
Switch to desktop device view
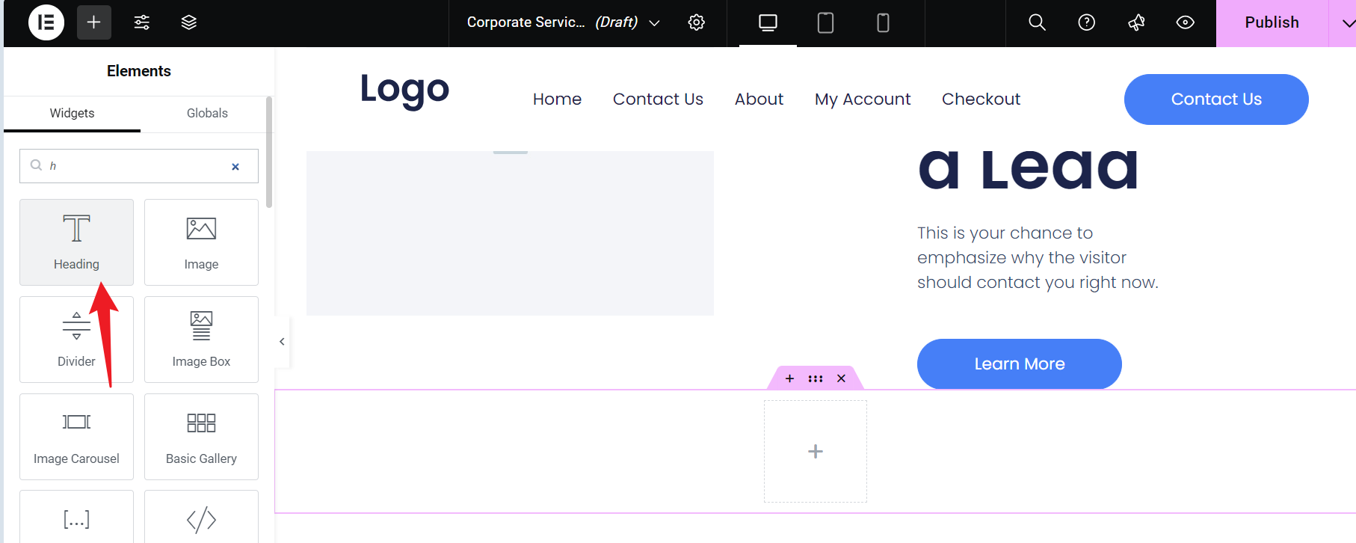point(768,22)
